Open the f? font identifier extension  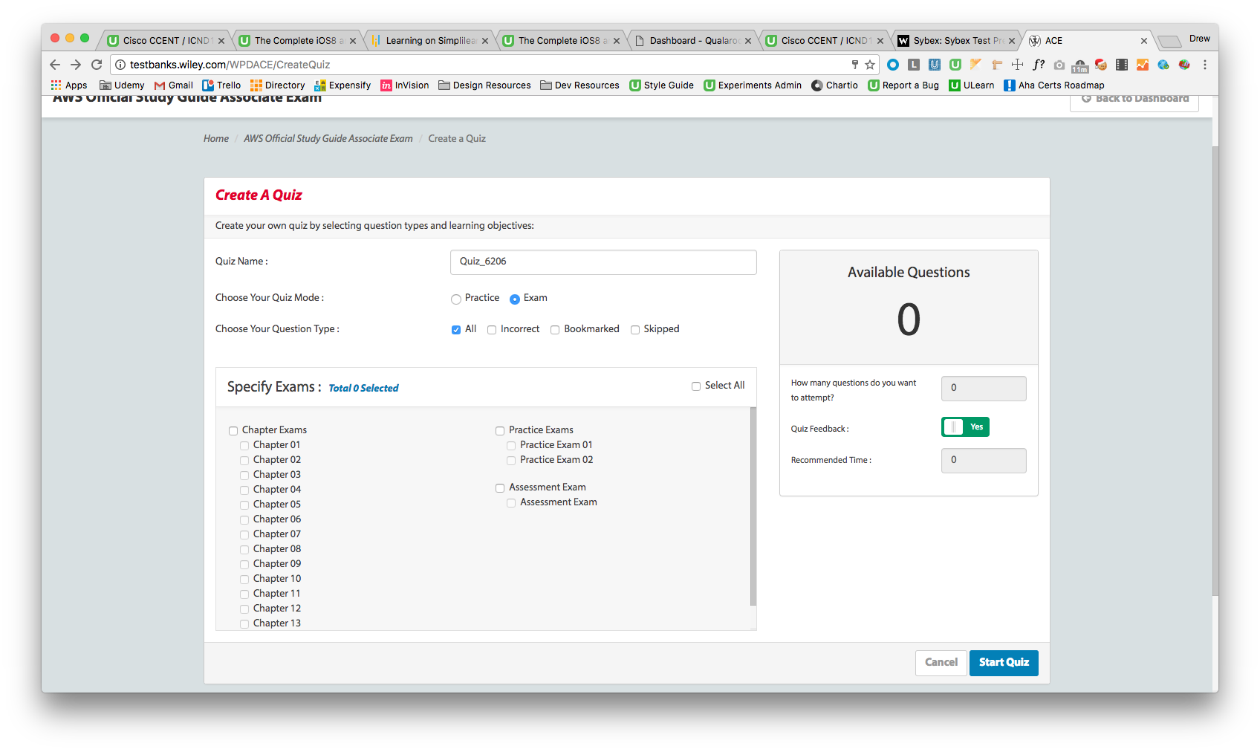1039,65
